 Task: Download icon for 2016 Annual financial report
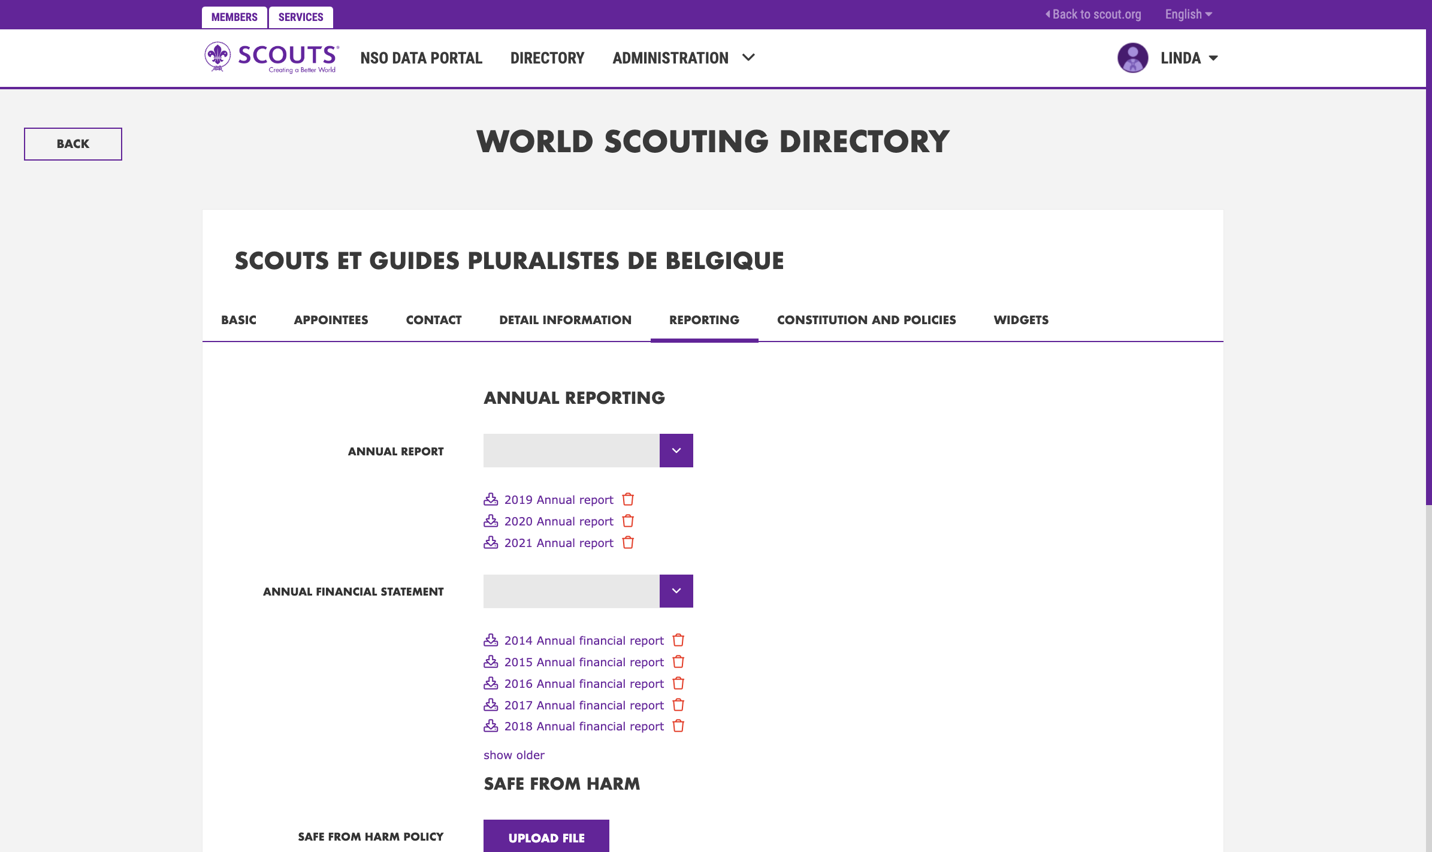point(491,683)
